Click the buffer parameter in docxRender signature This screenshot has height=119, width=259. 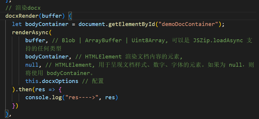(x=52, y=16)
